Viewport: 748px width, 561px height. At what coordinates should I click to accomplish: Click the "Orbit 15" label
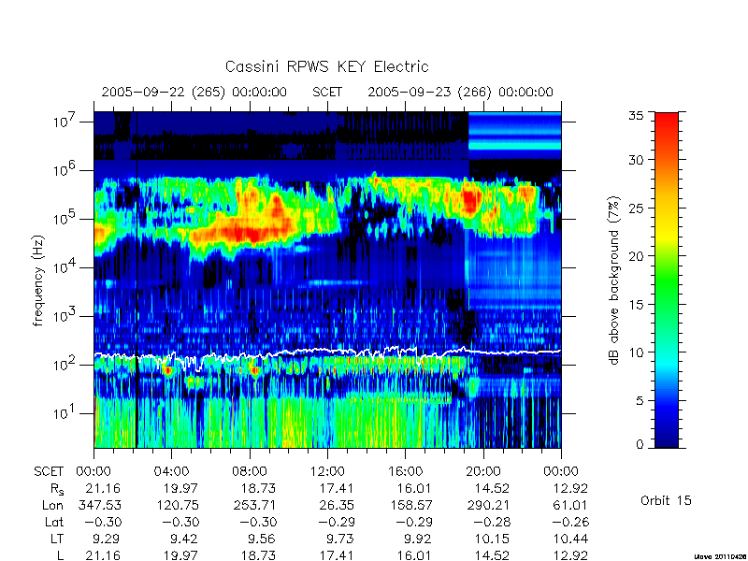[666, 500]
